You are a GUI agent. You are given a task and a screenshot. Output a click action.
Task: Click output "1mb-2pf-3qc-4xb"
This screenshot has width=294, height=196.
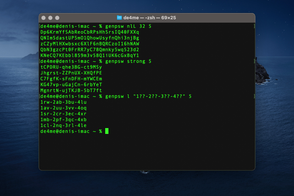tap(64, 120)
